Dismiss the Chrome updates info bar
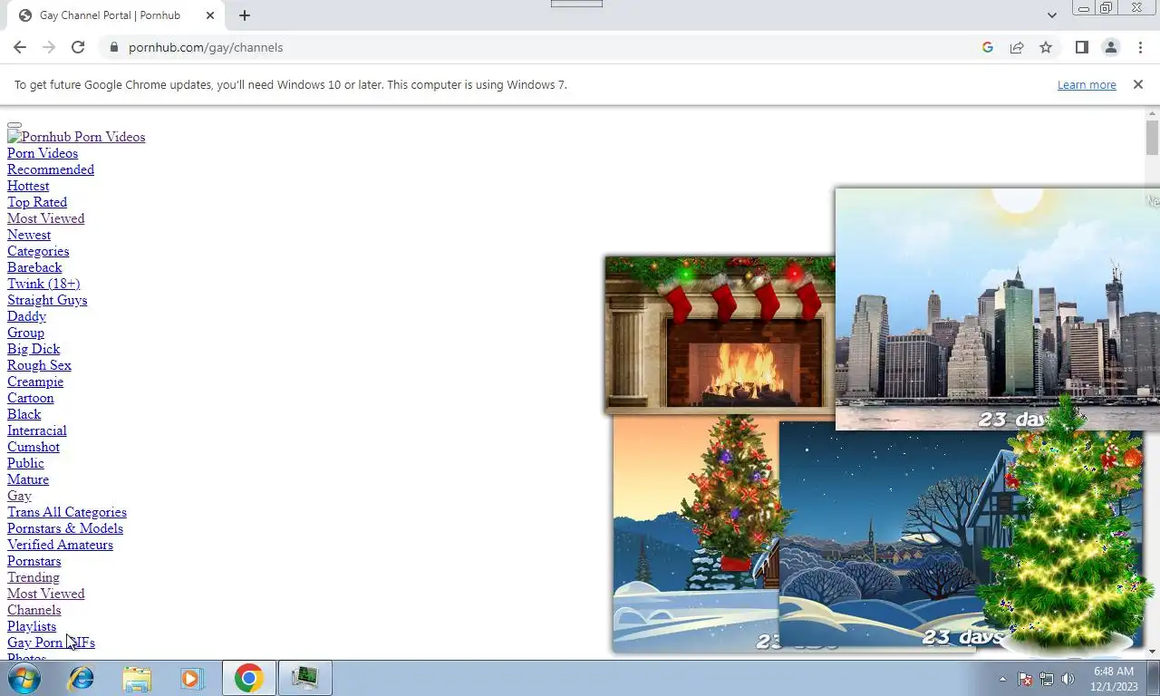1160x696 pixels. (x=1138, y=84)
